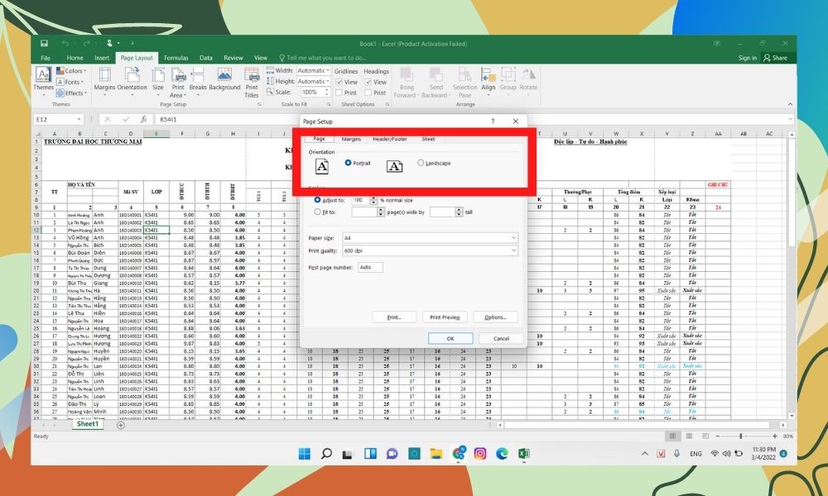
Task: Select the Landscape orientation radio button
Action: coord(421,163)
